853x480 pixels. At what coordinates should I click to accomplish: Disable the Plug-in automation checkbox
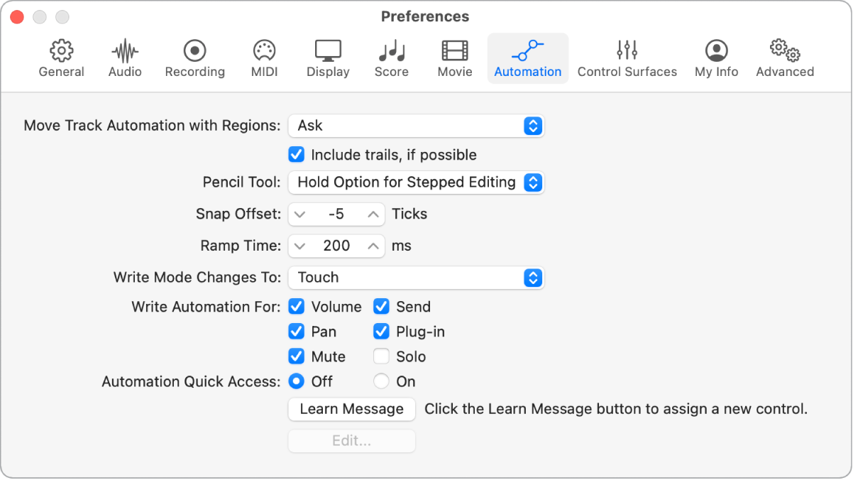[x=382, y=332]
